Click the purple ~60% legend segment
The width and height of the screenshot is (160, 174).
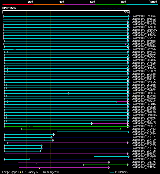pos(80,4)
